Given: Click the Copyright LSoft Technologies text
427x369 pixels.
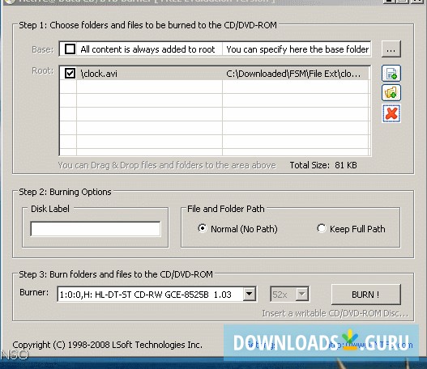Looking at the screenshot, I should tap(107, 345).
